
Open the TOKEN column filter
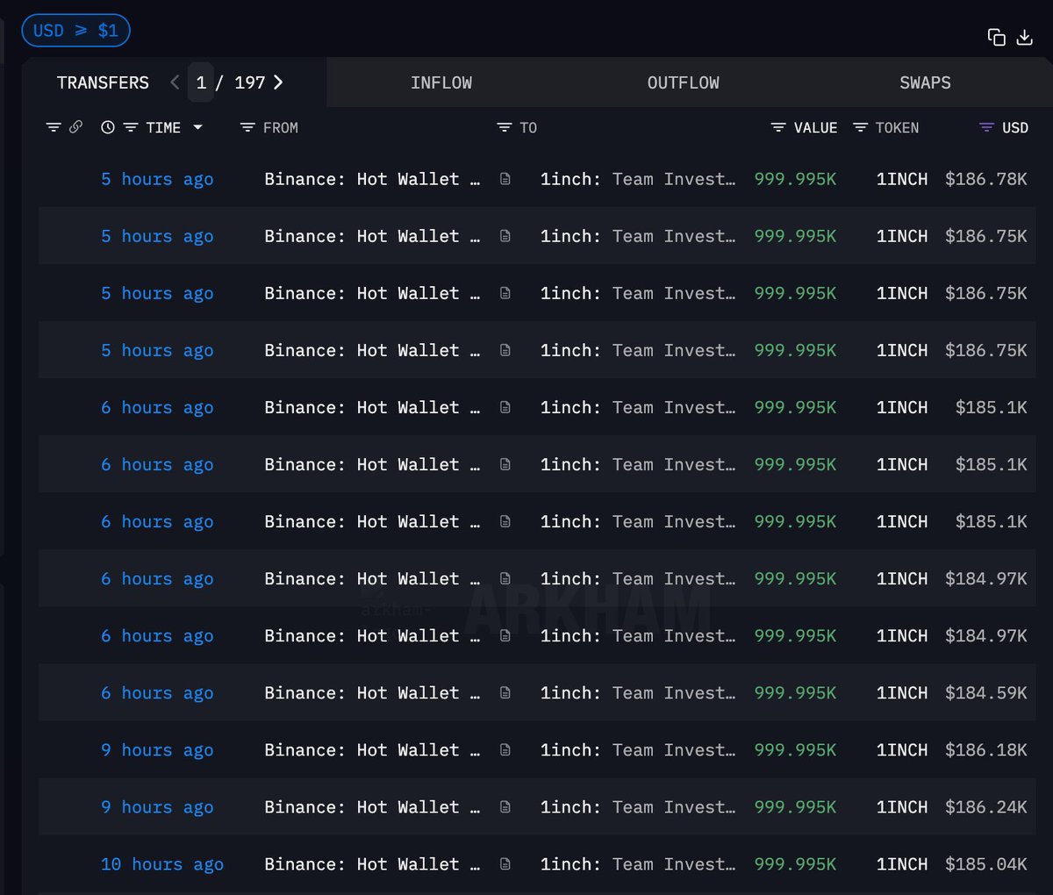pos(860,127)
